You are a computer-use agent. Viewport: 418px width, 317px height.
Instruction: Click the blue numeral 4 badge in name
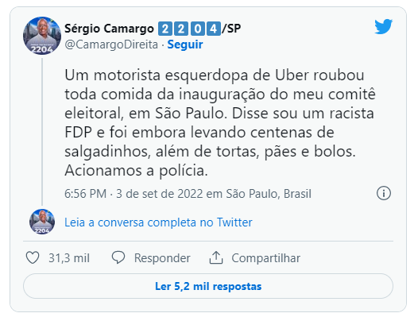click(x=213, y=29)
